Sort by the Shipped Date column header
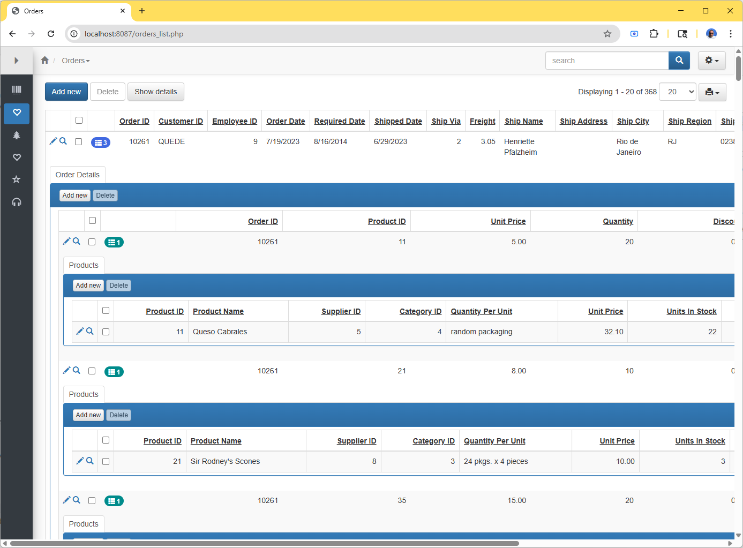This screenshot has width=743, height=548. [398, 121]
